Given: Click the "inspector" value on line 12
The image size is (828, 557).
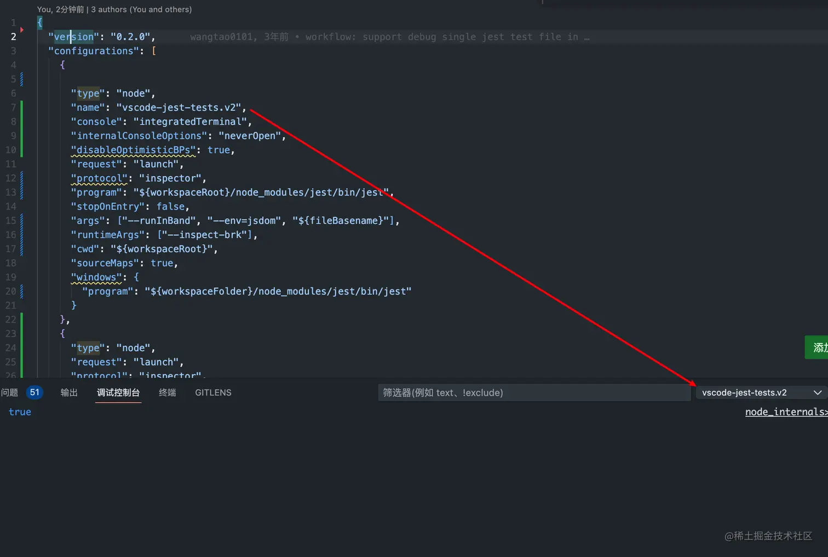Looking at the screenshot, I should click(170, 178).
